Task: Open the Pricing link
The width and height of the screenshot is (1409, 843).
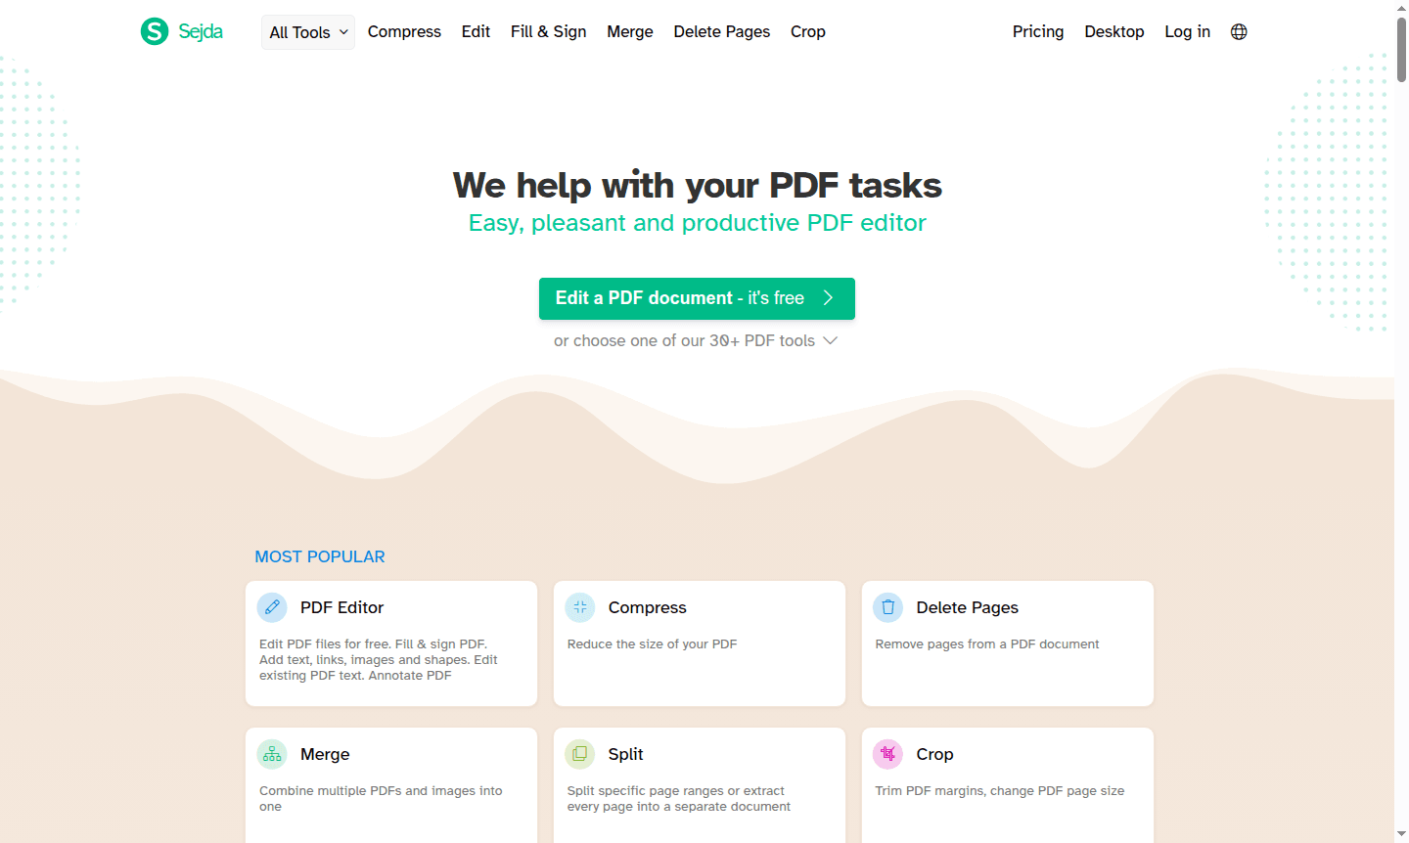Action: tap(1038, 31)
